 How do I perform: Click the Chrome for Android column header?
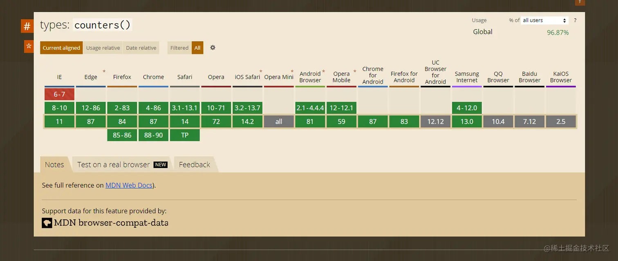373,75
